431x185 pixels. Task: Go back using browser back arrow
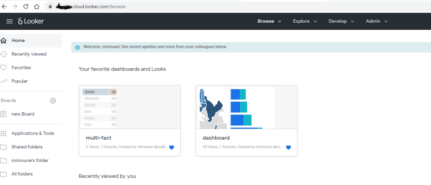[x=4, y=7]
